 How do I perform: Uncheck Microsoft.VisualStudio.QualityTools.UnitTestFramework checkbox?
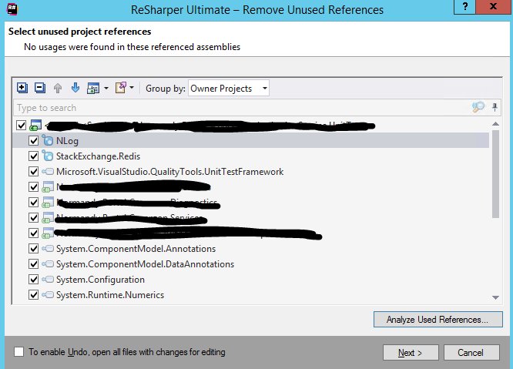click(33, 172)
